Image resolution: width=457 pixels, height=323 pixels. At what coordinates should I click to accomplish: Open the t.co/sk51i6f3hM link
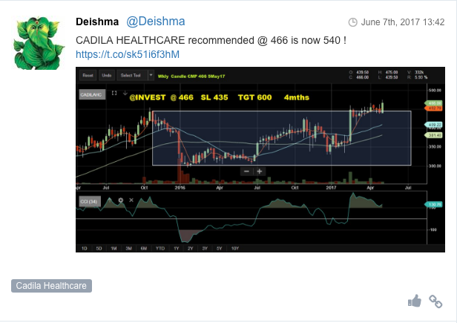pos(128,54)
